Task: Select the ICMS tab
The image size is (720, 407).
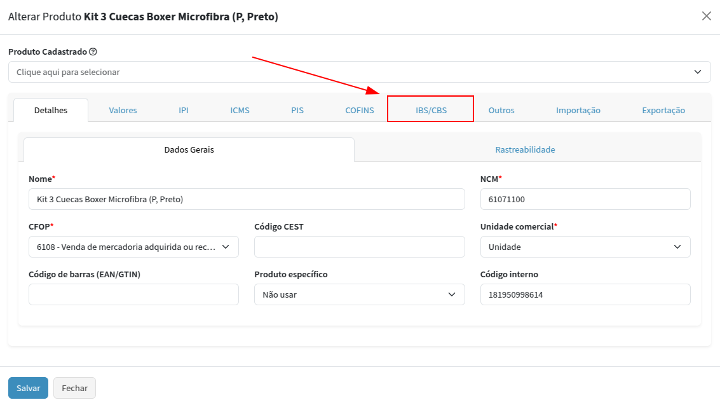Action: coord(240,110)
